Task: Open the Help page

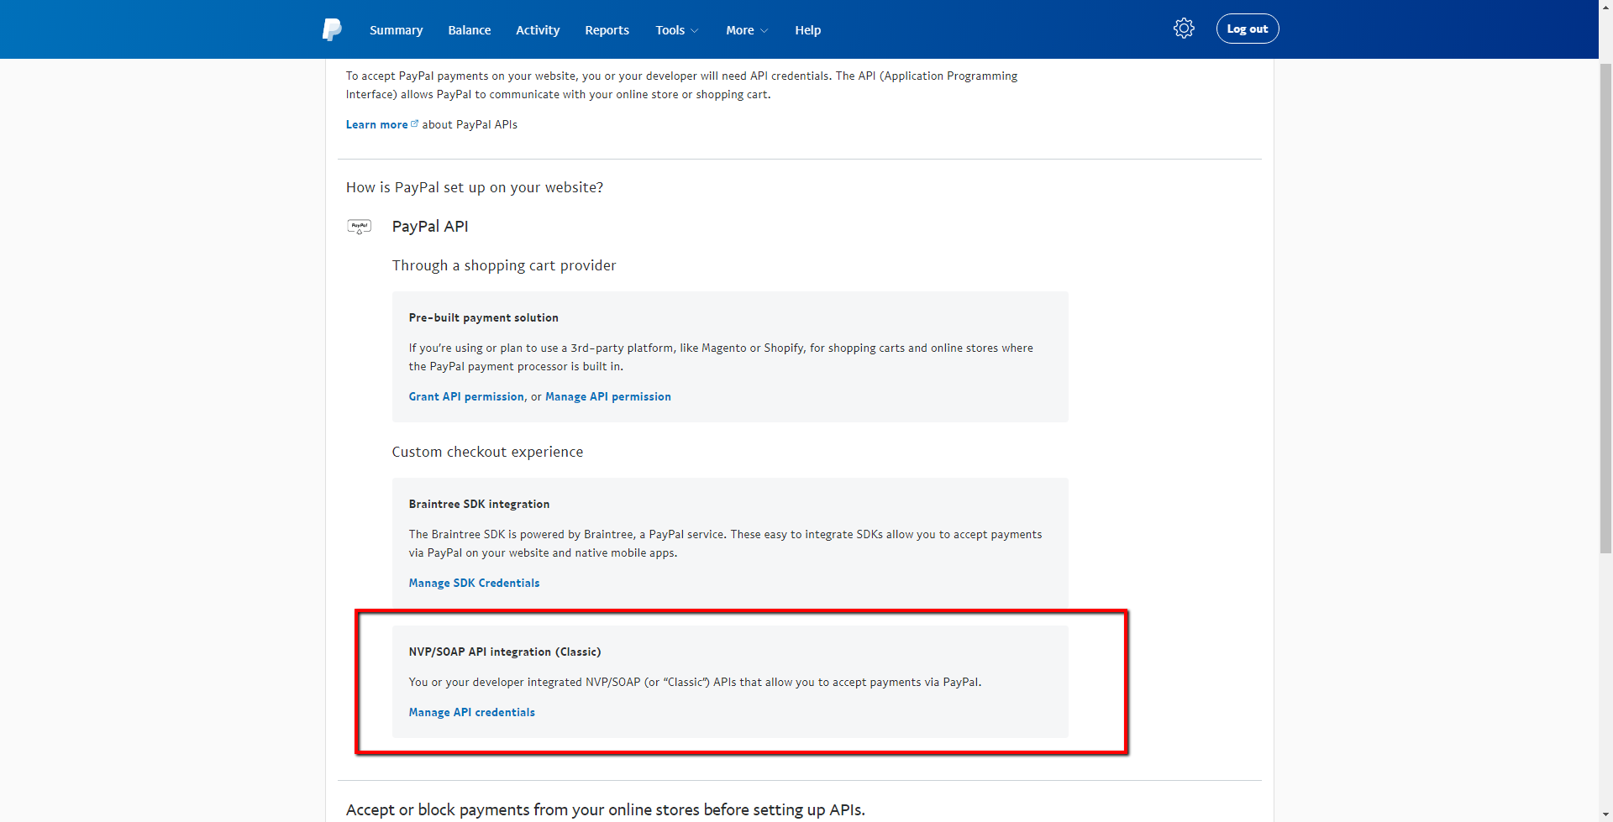Action: coord(808,30)
